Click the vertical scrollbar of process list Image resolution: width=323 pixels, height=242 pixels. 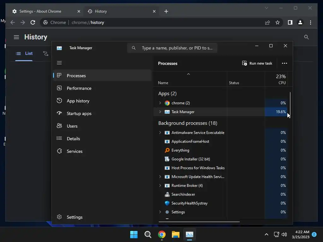pos(290,105)
